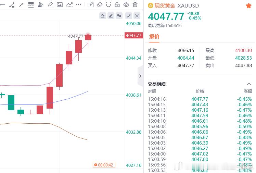Expand side panel using right chevron handle
The height and width of the screenshot is (173, 256).
pyautogui.click(x=140, y=76)
